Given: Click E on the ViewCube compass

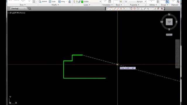Looking at the screenshot, I should tap(176, 22).
